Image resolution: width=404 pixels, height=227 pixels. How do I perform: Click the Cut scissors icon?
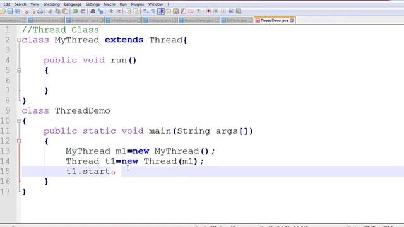(50, 11)
